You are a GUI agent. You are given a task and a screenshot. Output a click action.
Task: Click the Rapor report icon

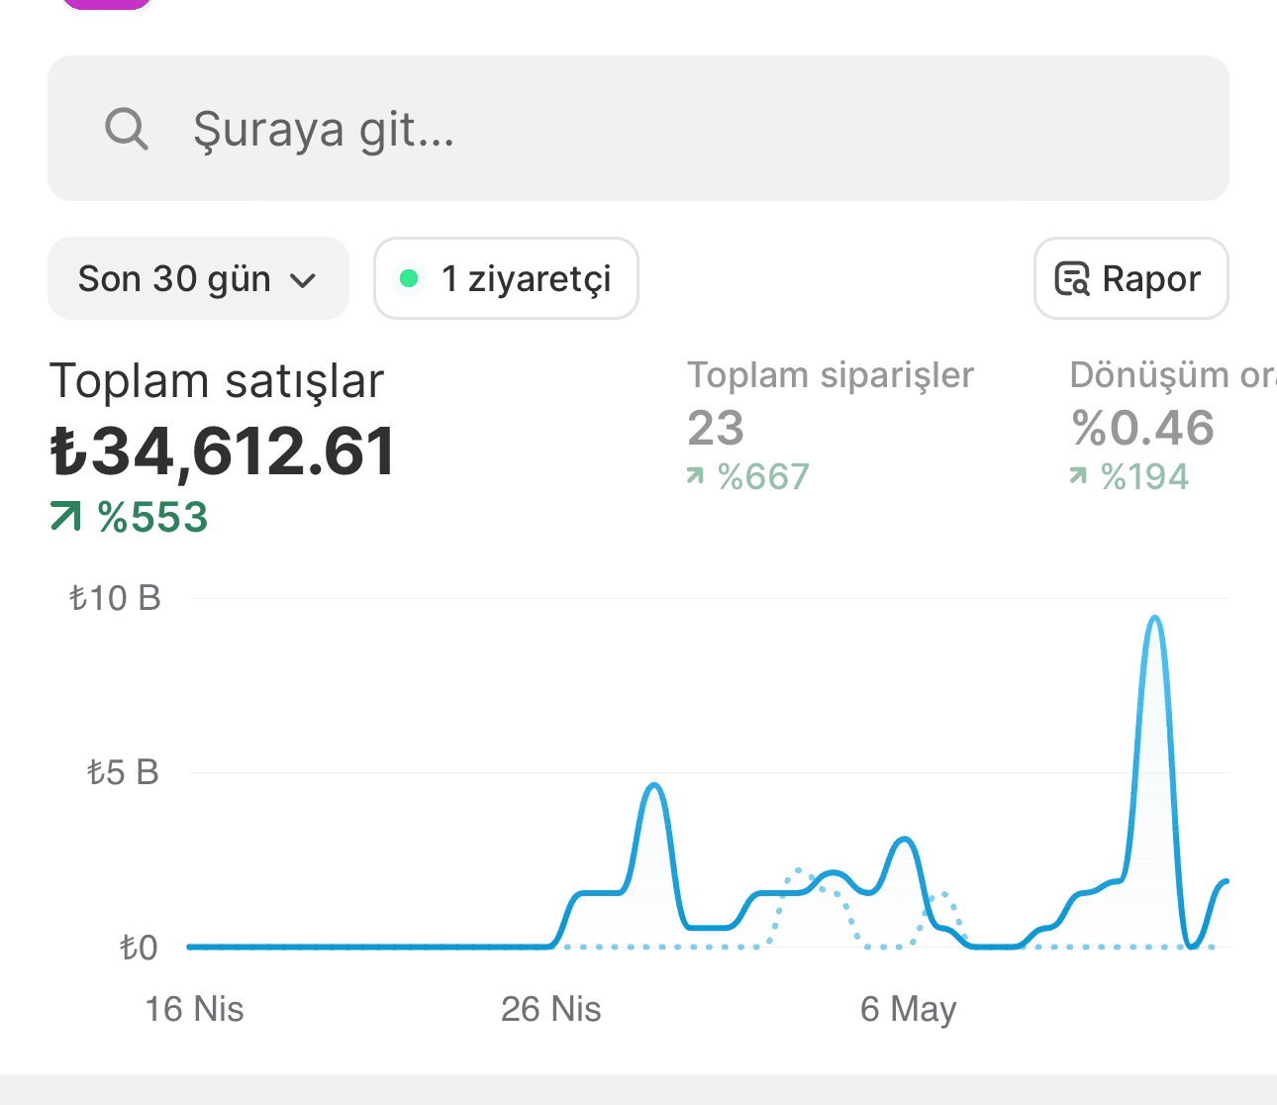(1072, 279)
